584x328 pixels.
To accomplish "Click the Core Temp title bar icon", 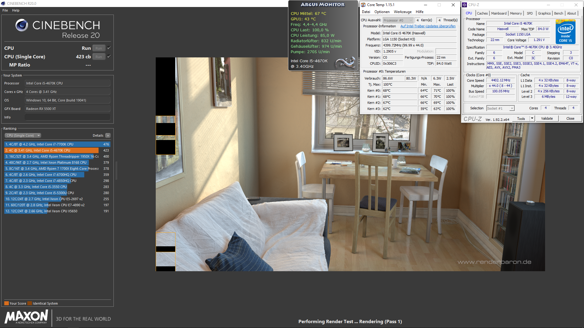I will point(363,5).
